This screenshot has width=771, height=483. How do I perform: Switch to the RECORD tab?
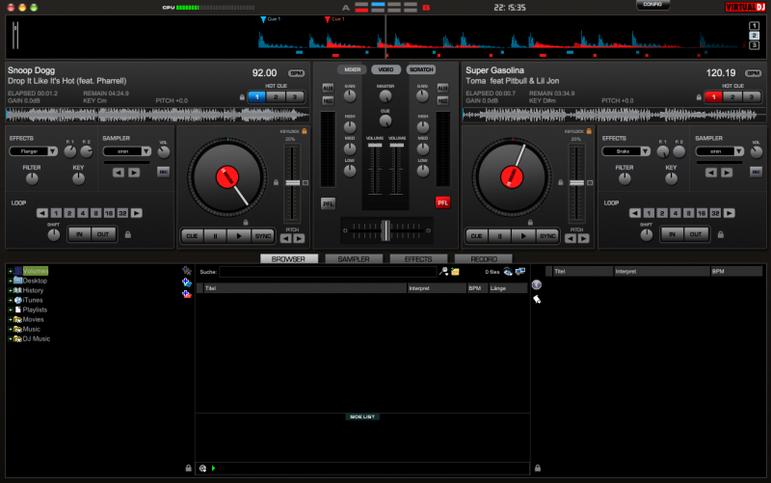pyautogui.click(x=484, y=258)
